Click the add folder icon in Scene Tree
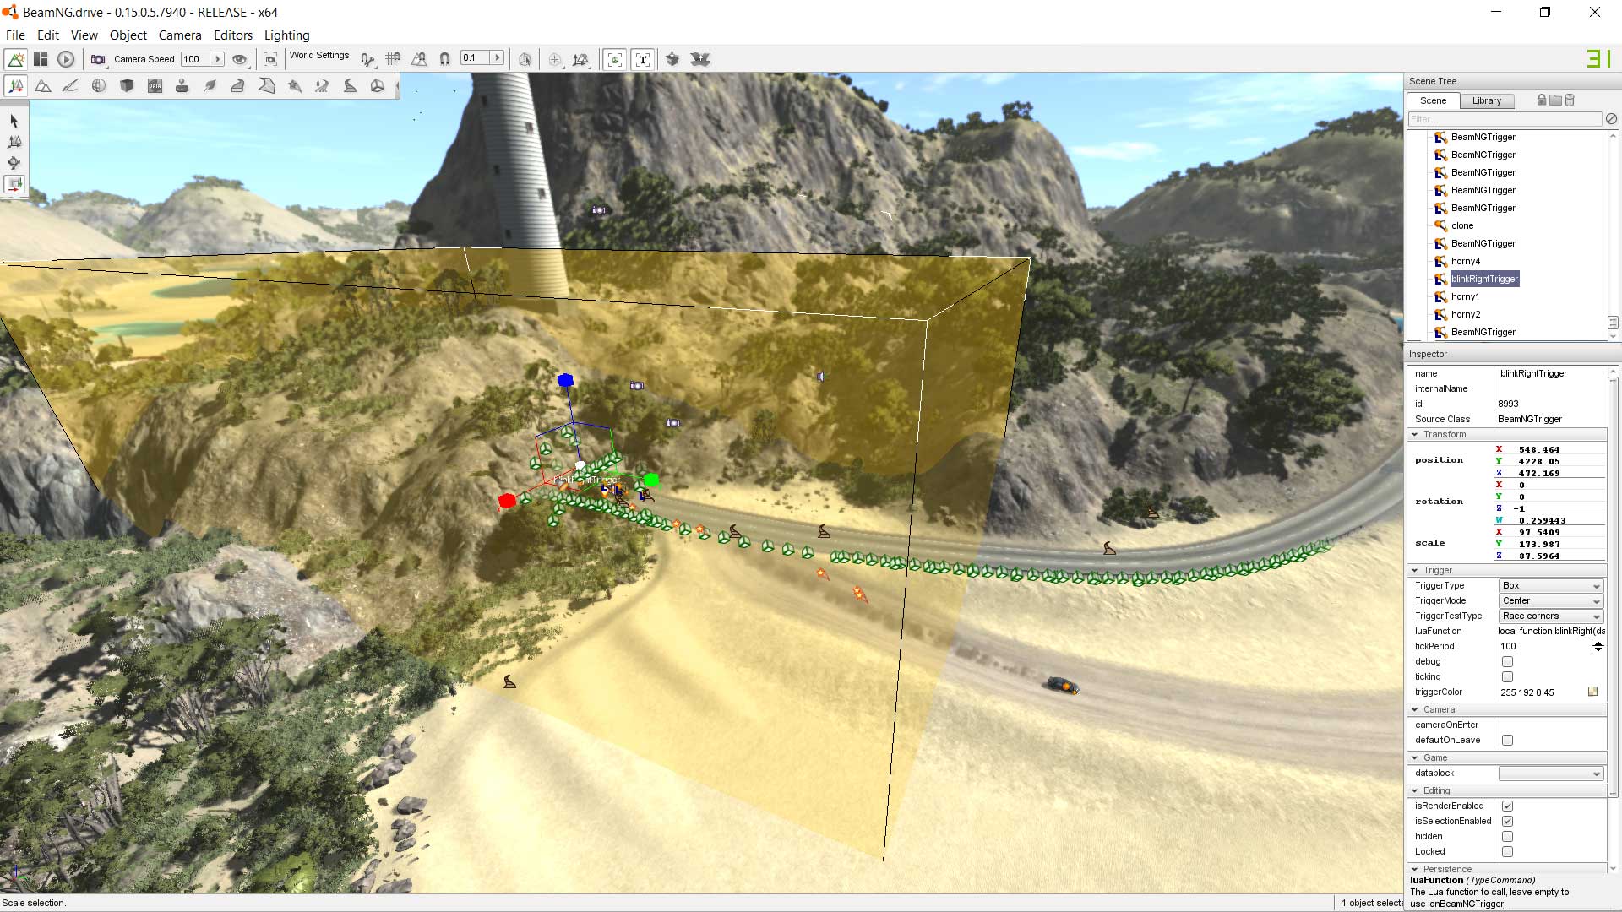Image resolution: width=1622 pixels, height=912 pixels. click(x=1556, y=100)
